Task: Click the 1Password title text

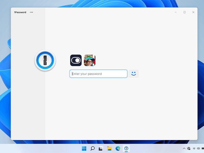Action: pos(20,12)
